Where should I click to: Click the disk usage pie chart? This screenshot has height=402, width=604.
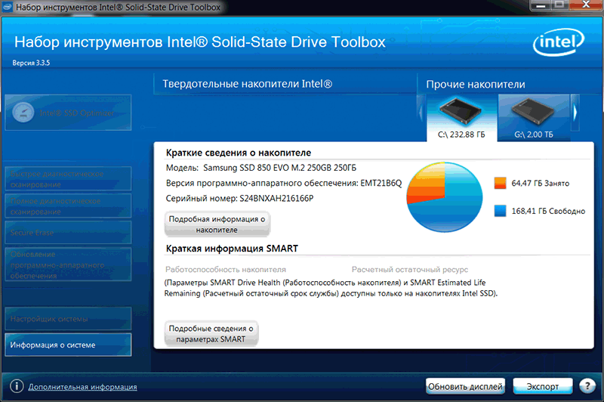coord(445,197)
